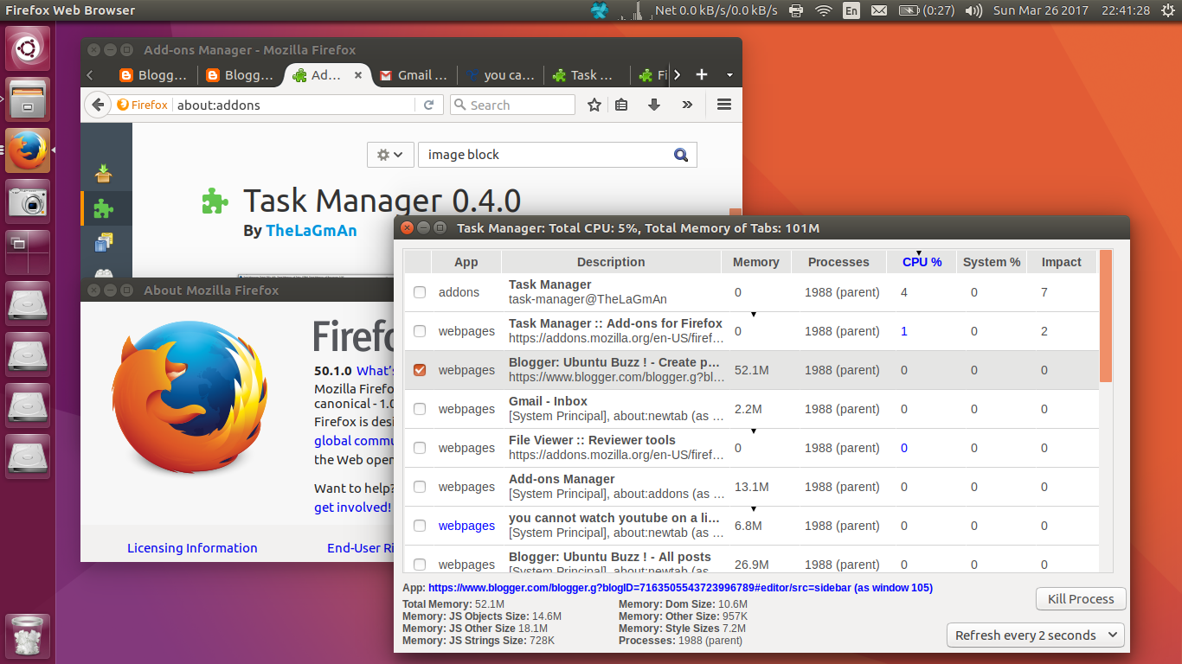The image size is (1182, 664).
Task: Open Firefox hamburger menu
Action: pos(724,105)
